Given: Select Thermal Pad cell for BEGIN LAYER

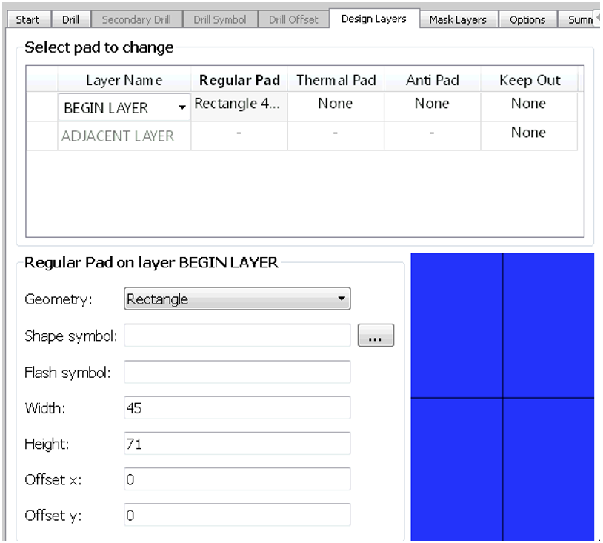Looking at the screenshot, I should (x=335, y=105).
